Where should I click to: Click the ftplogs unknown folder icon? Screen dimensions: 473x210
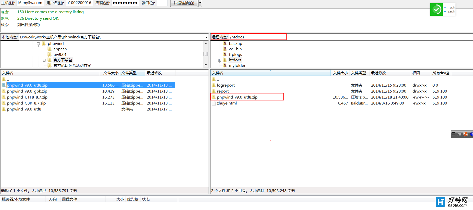coord(225,55)
